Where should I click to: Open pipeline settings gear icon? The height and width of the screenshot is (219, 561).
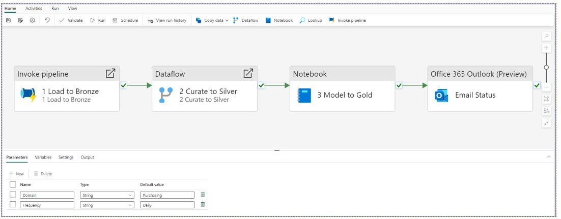32,20
